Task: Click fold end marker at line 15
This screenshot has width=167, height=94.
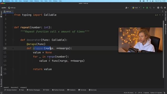Action: (13, 69)
